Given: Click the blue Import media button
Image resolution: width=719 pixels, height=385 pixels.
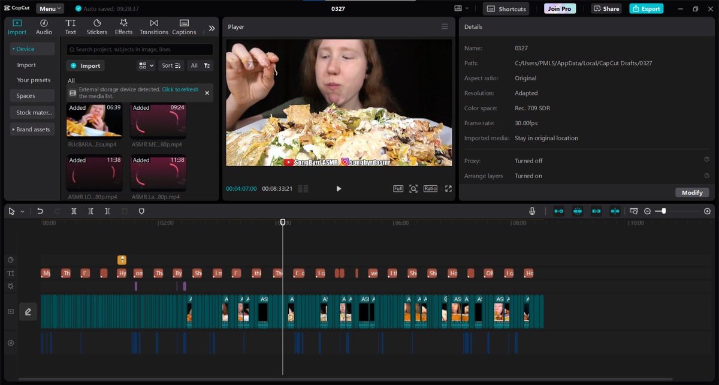Looking at the screenshot, I should (x=86, y=65).
